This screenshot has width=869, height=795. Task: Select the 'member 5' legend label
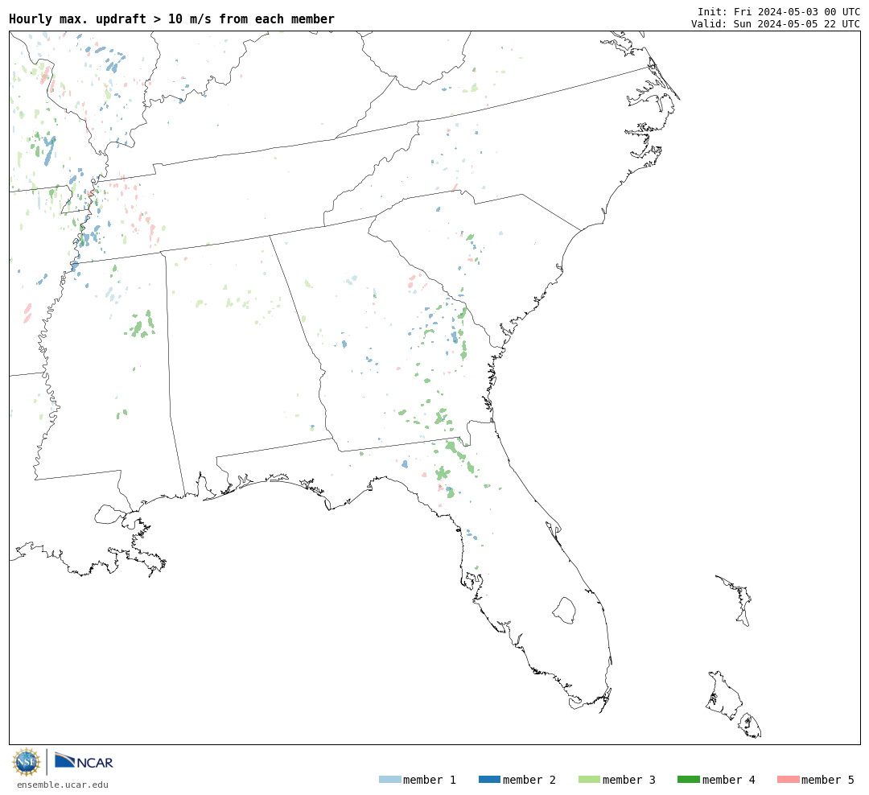pyautogui.click(x=828, y=780)
